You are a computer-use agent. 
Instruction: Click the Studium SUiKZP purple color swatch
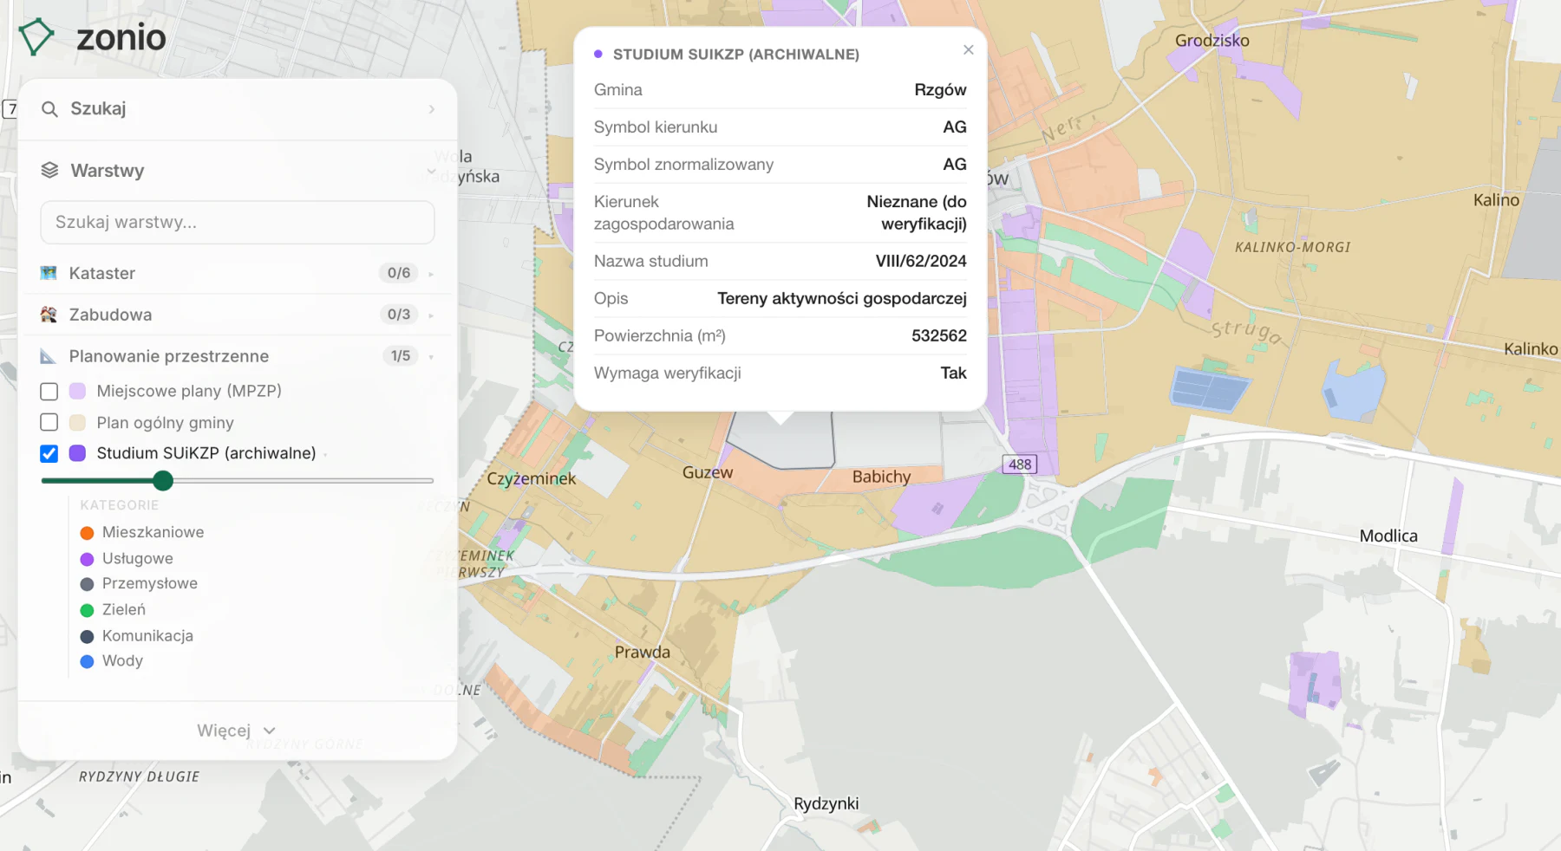[x=77, y=453]
